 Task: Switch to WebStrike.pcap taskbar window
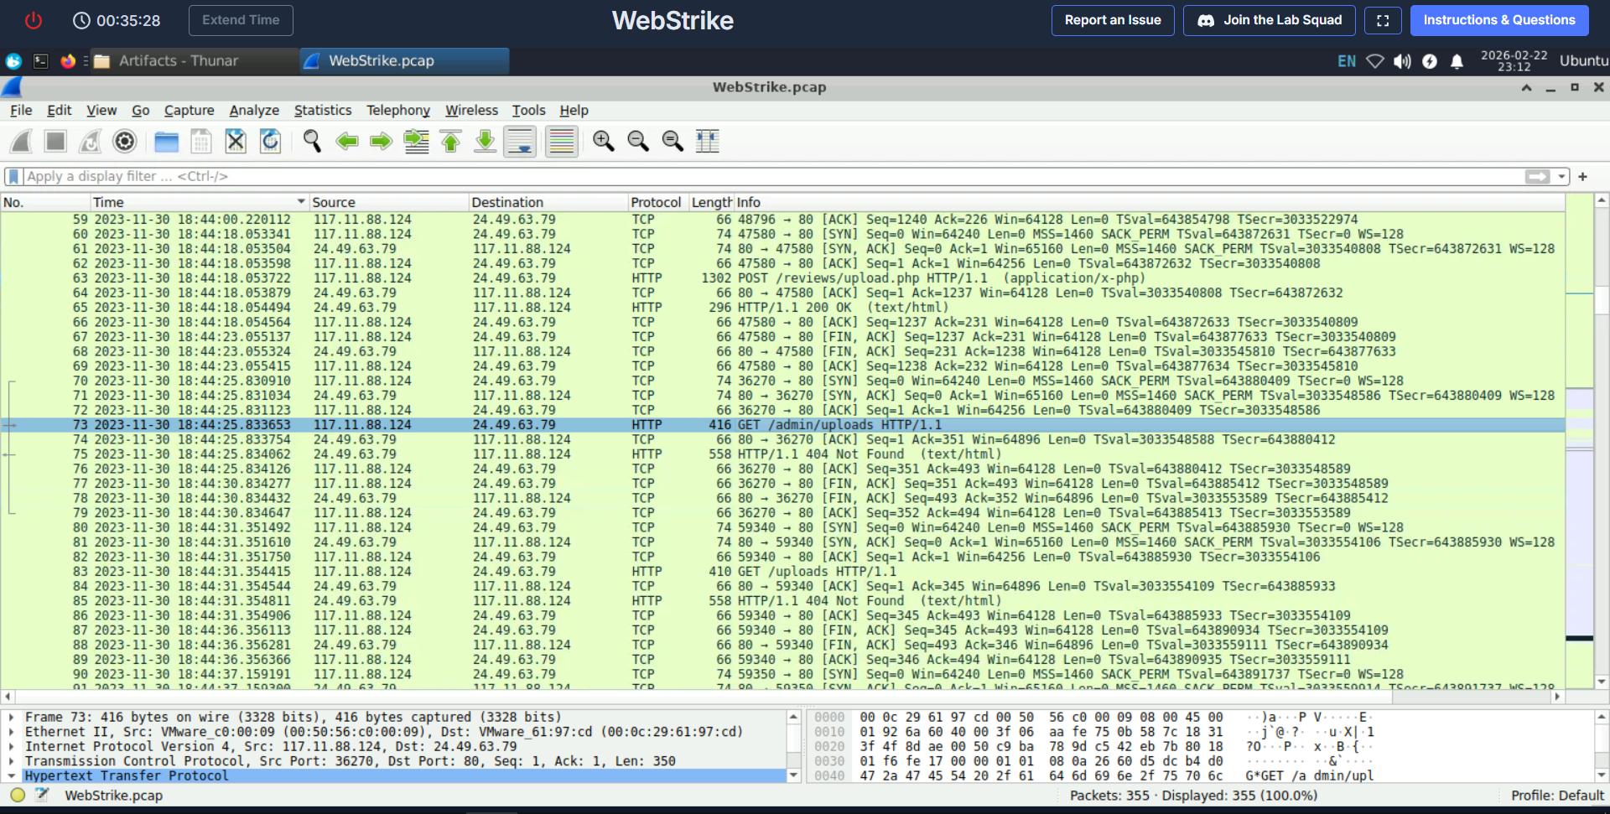pos(404,61)
